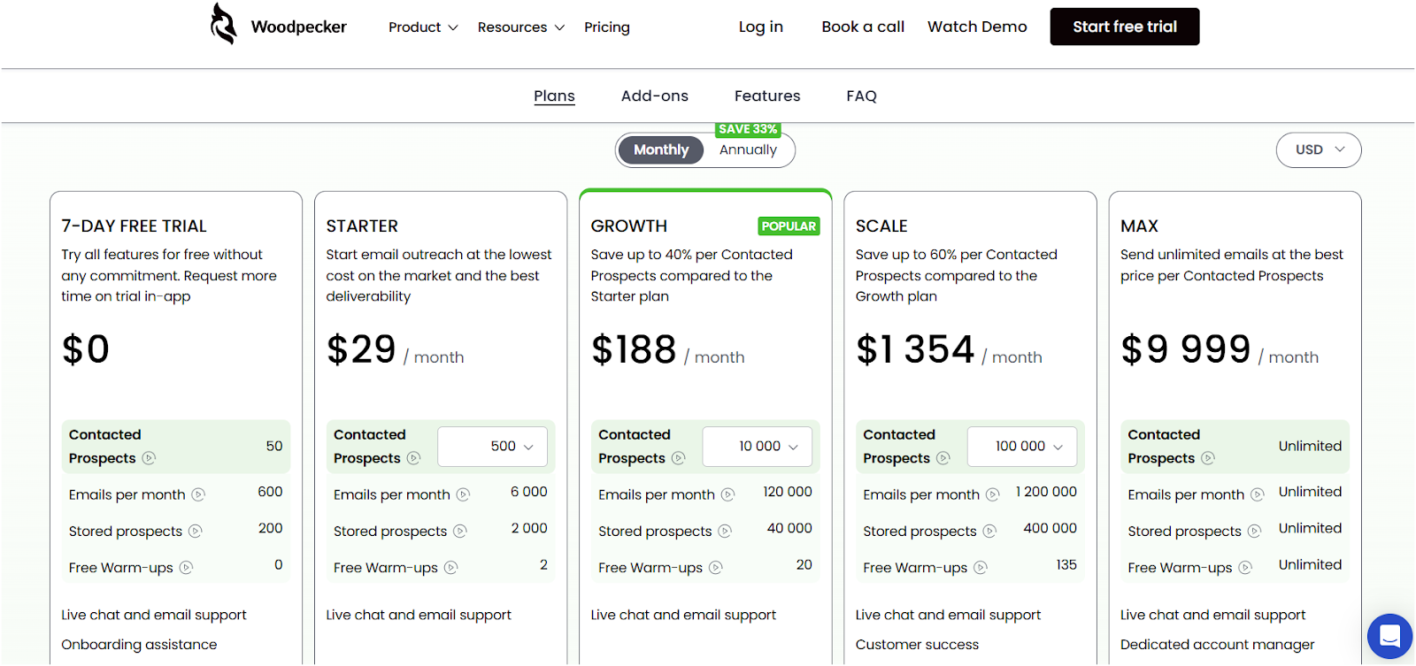Viewport: 1416px width, 666px height.
Task: Open info icon for Starter Free Warm-ups
Action: (x=450, y=568)
